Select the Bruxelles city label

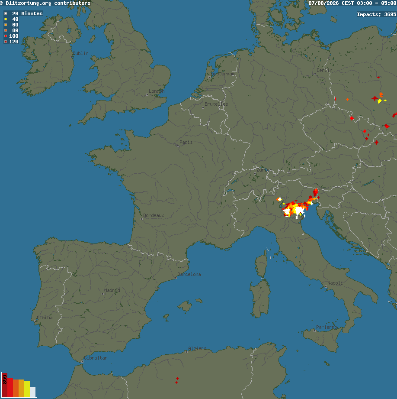[x=216, y=104]
